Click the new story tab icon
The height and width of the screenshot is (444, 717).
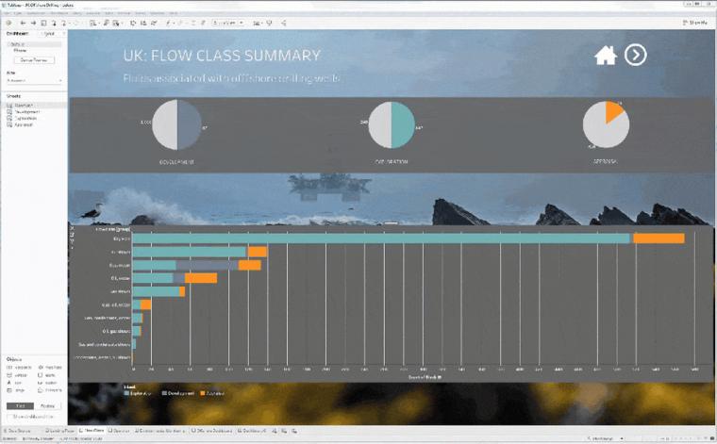click(294, 431)
